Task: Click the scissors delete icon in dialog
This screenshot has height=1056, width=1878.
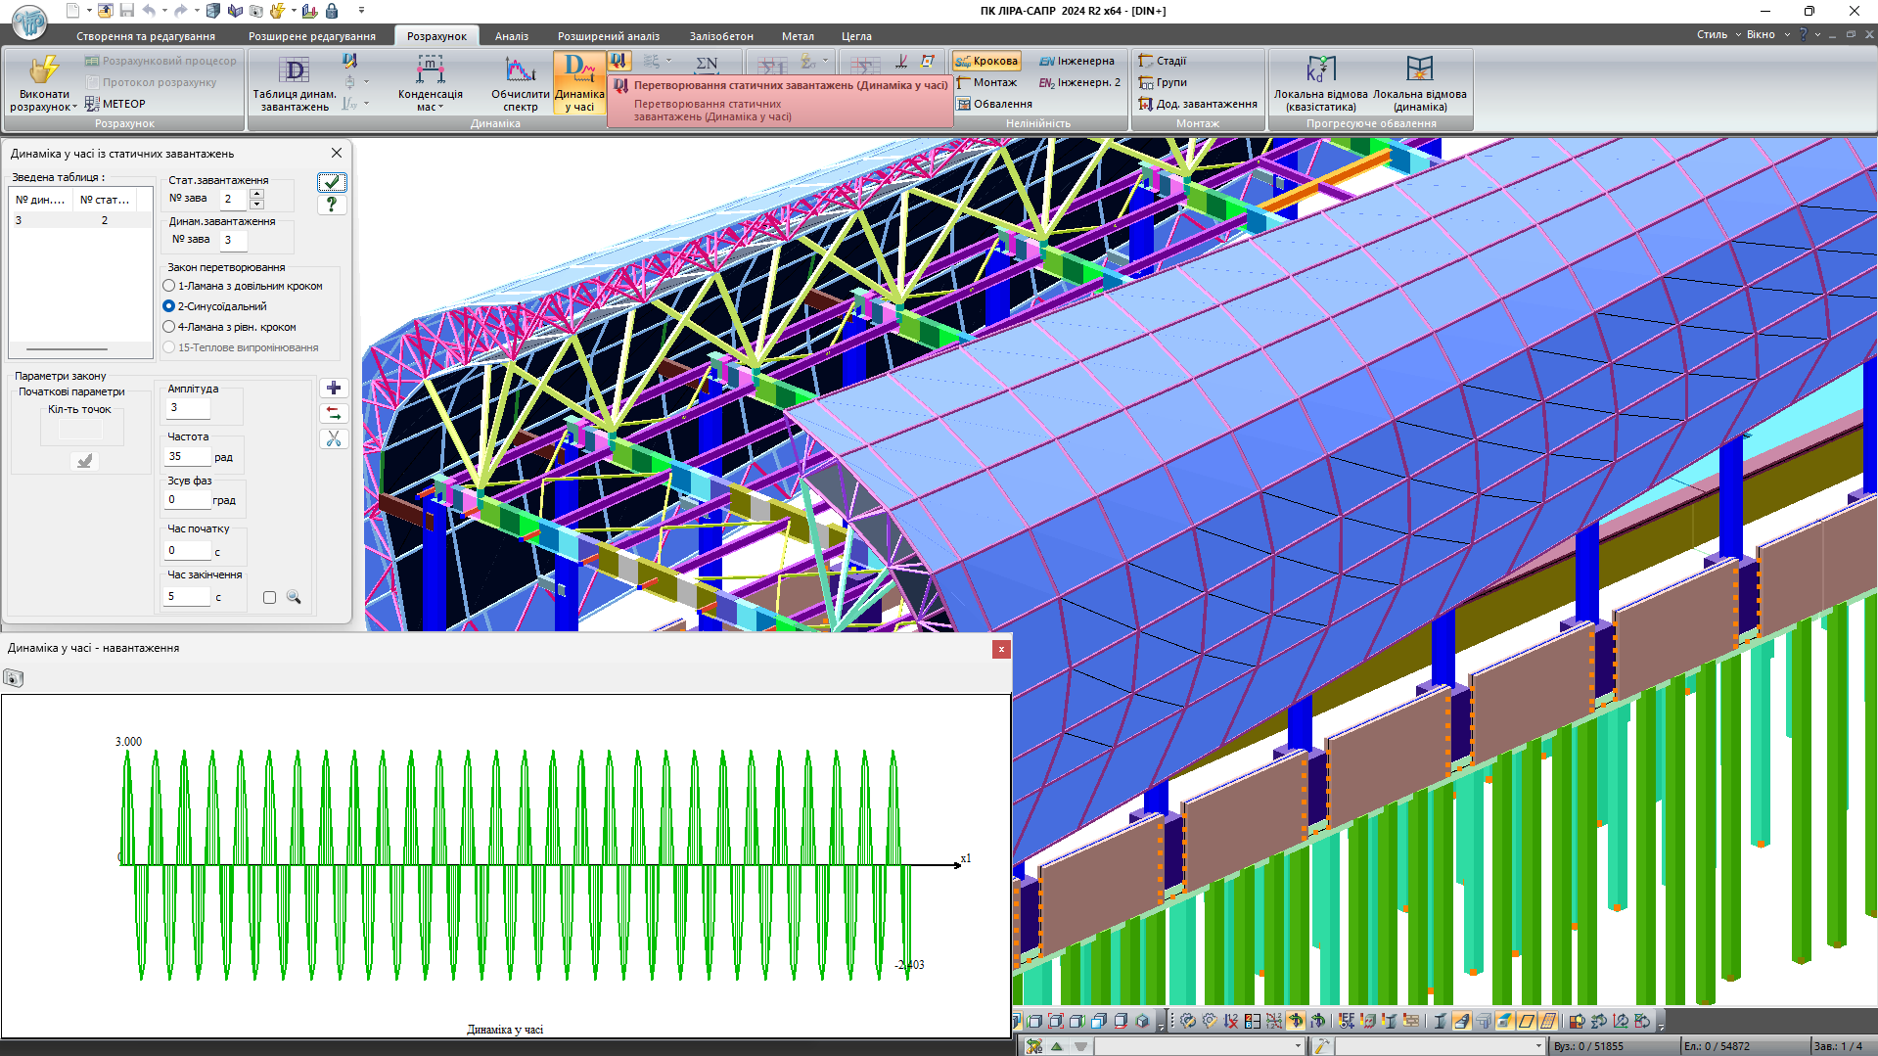Action: (334, 439)
